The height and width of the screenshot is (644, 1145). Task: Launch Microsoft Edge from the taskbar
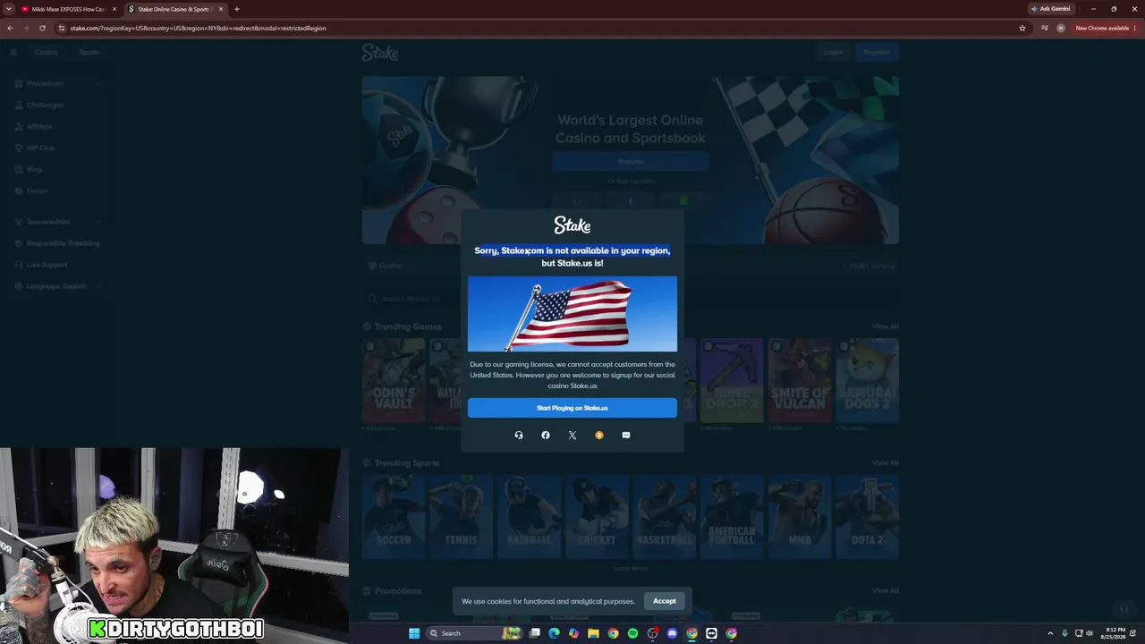555,633
